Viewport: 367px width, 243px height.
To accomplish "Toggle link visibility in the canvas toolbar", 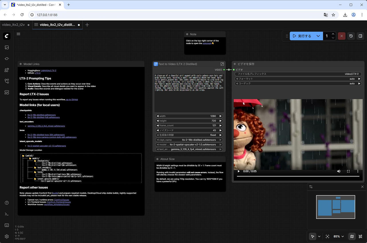I will click(360, 236).
